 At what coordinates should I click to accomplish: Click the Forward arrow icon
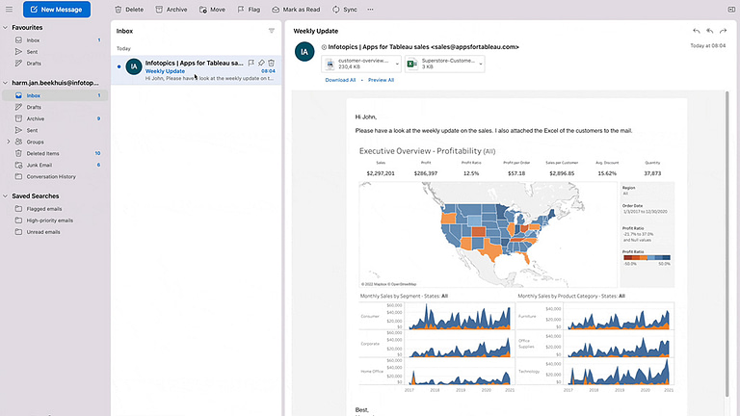coord(725,31)
